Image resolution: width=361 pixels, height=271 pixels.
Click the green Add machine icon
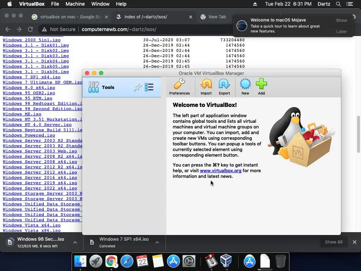coord(261,87)
